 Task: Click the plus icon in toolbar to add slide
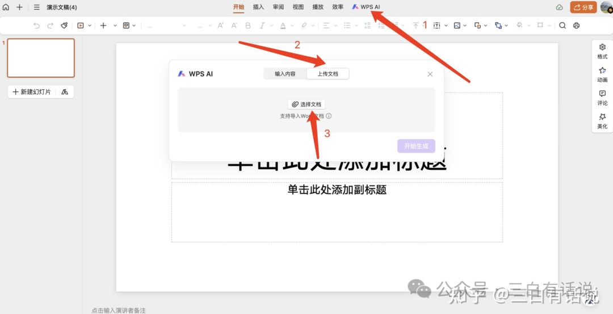tap(103, 26)
